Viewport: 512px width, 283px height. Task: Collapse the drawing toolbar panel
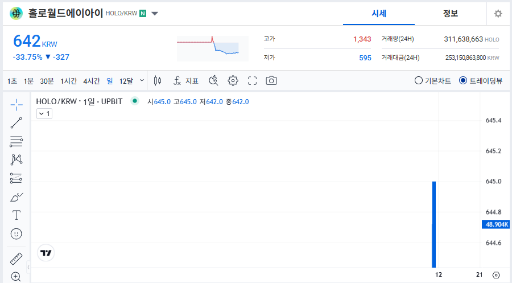click(x=28, y=267)
